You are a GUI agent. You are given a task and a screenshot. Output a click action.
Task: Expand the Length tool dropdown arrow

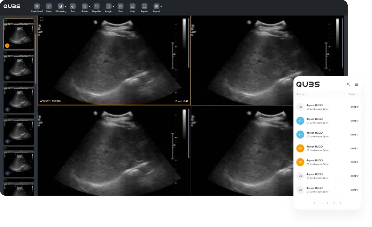[113, 7]
